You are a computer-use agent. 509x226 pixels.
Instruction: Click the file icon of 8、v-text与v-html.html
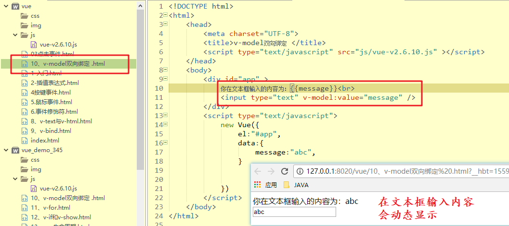click(25, 121)
